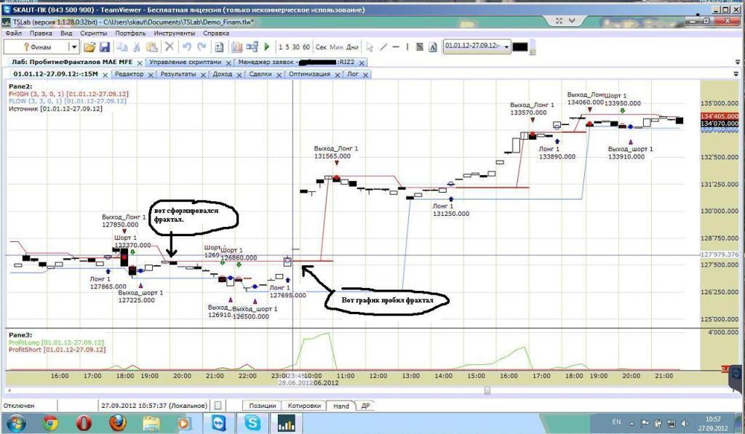Click the horizontal chart scrollbar thumb
The image size is (745, 434).
[x=487, y=390]
